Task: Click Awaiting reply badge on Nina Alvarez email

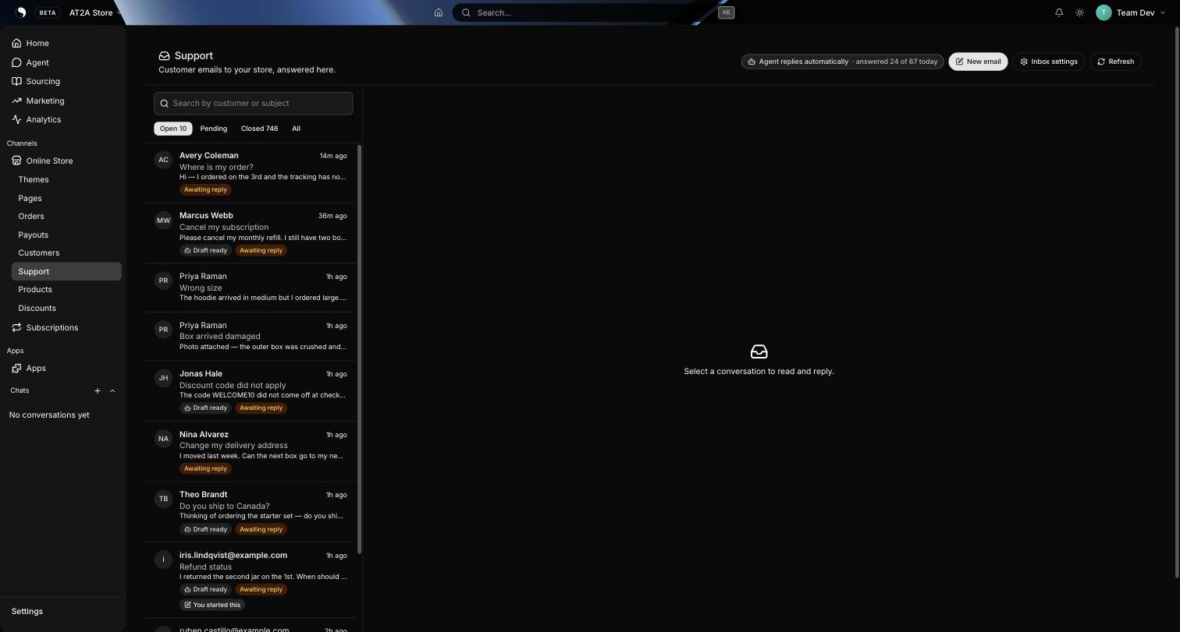Action: pyautogui.click(x=205, y=468)
